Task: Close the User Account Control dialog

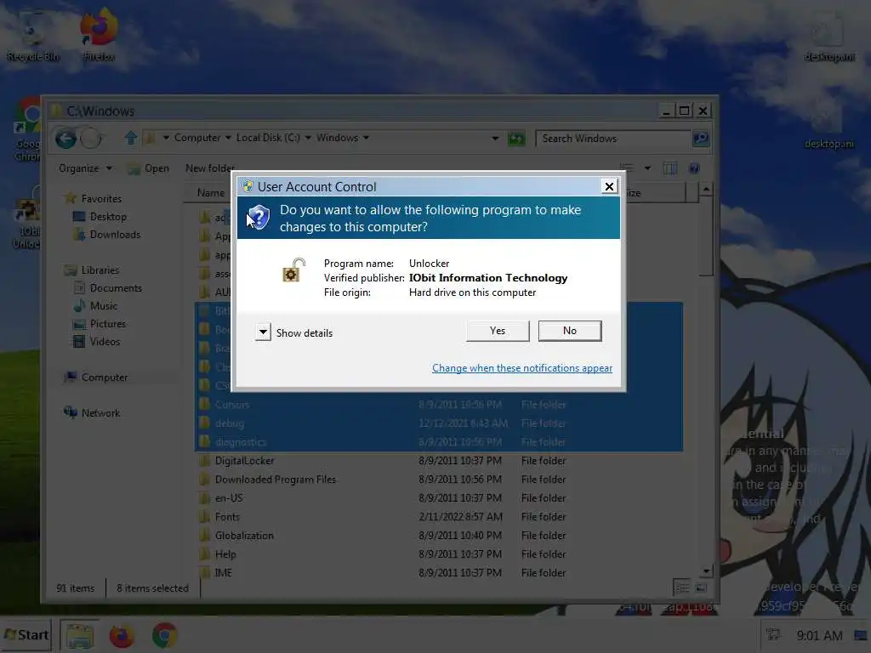Action: [609, 186]
